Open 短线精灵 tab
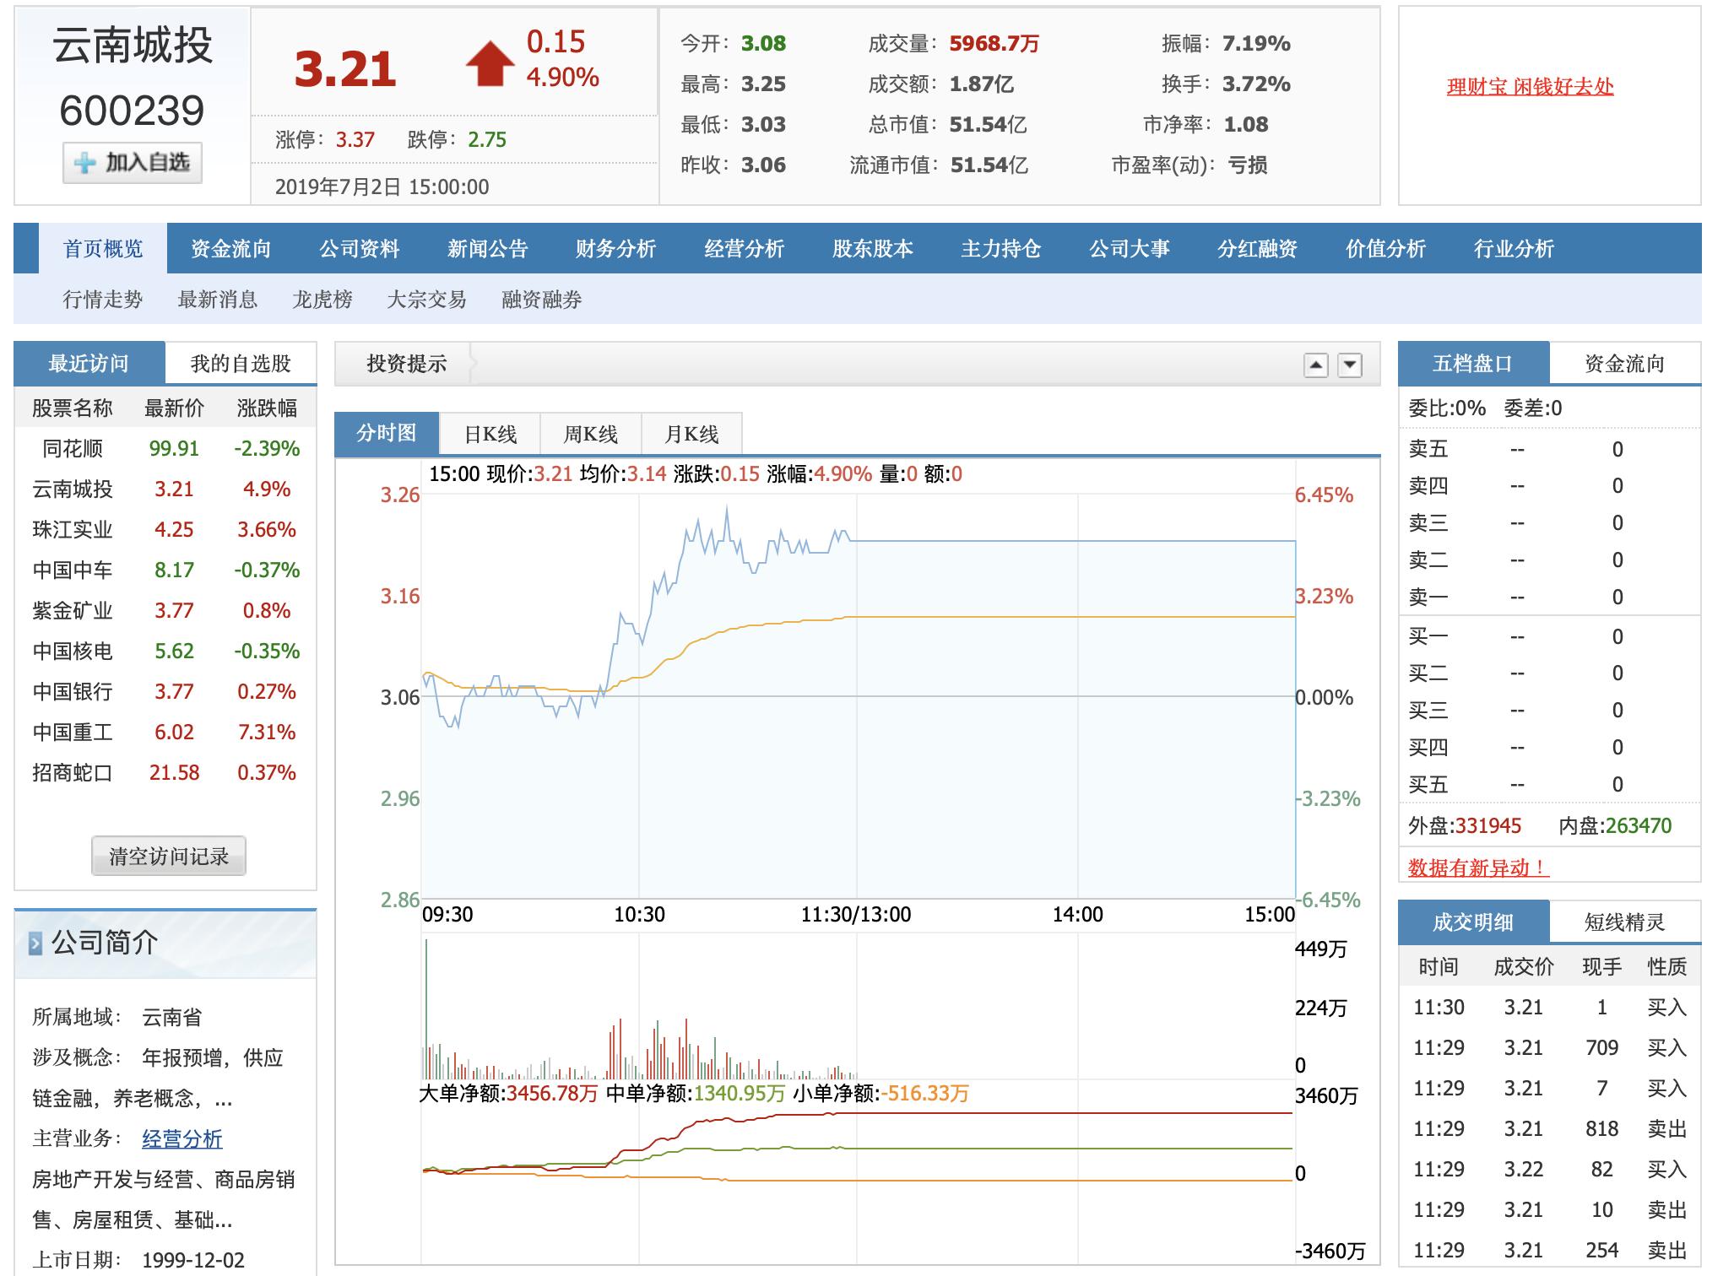 point(1624,922)
